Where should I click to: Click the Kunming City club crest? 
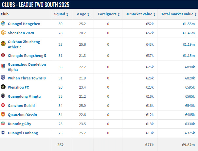click(3, 123)
